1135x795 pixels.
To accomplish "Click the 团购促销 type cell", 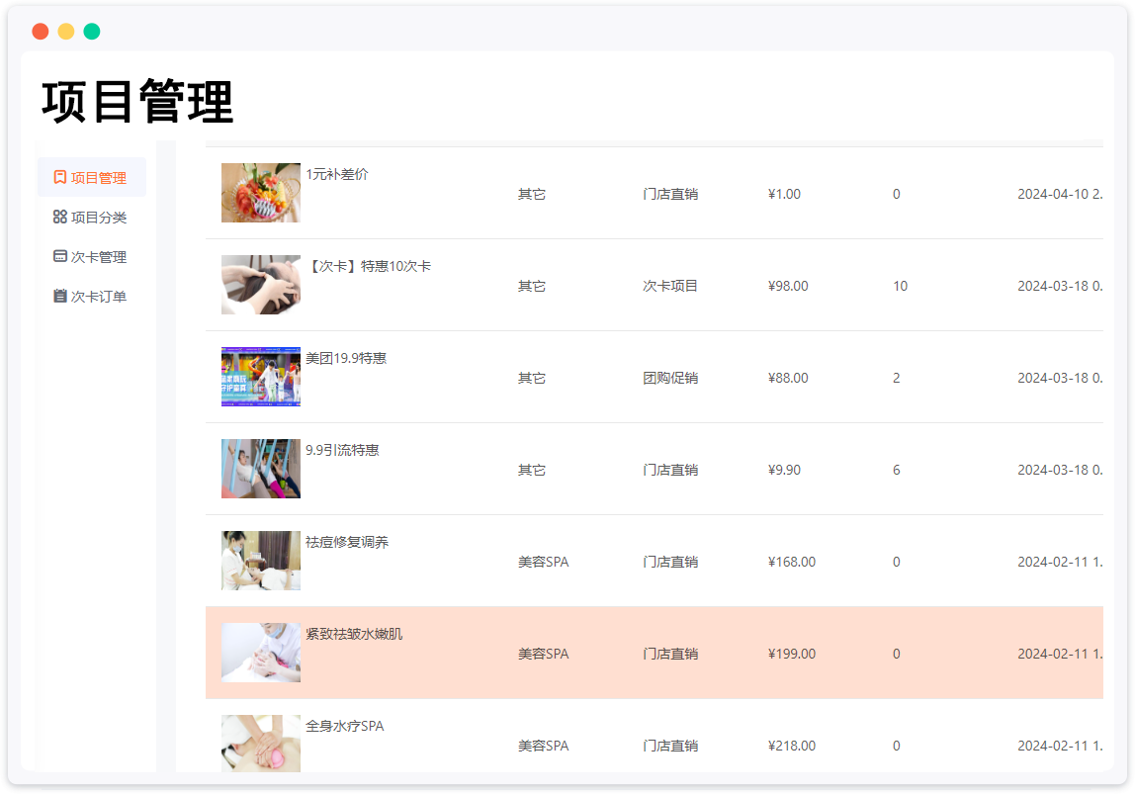I will click(670, 378).
